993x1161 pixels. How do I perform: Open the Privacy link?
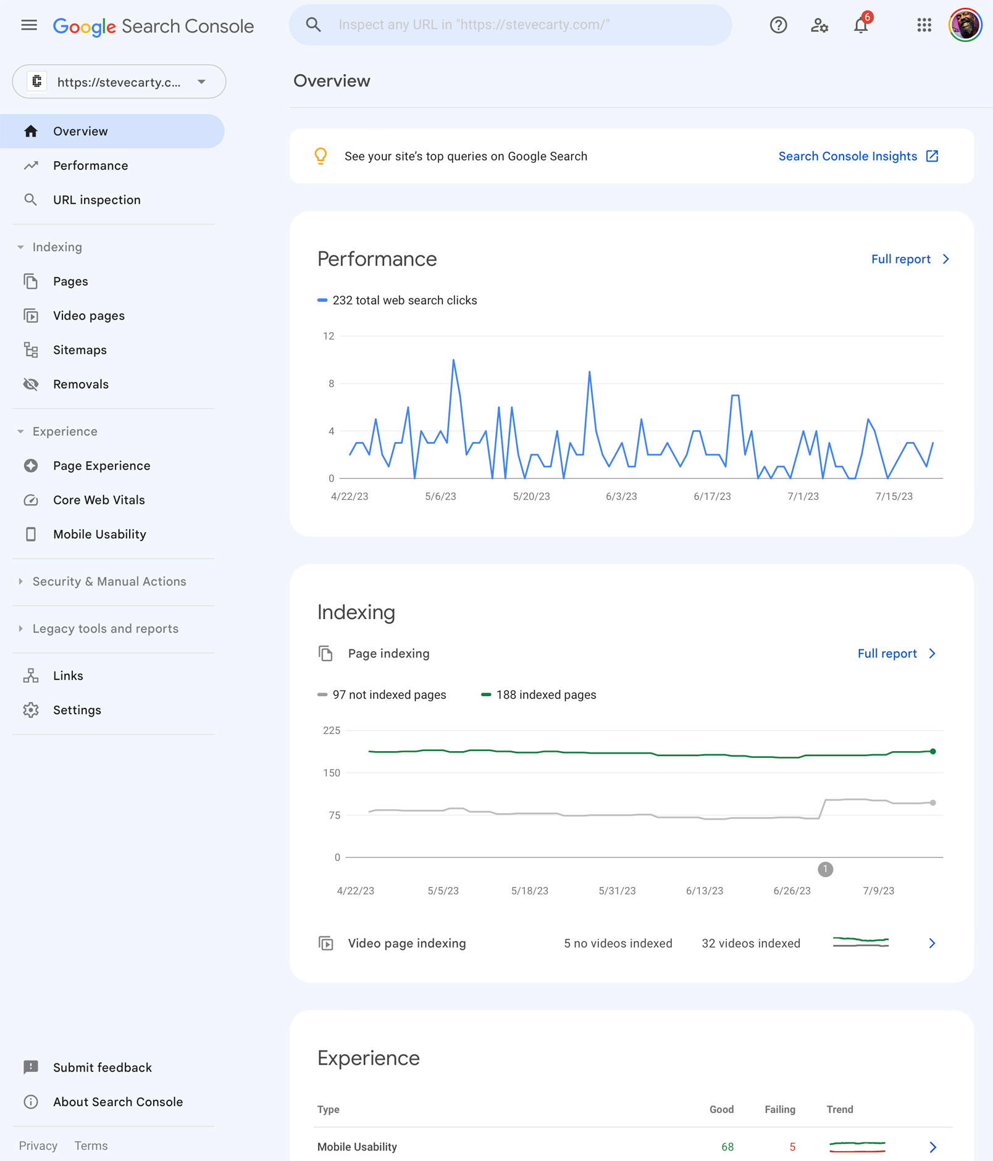coord(38,1146)
